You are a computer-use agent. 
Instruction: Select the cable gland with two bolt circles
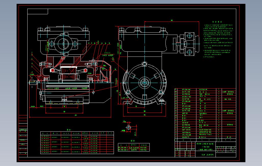(189, 44)
